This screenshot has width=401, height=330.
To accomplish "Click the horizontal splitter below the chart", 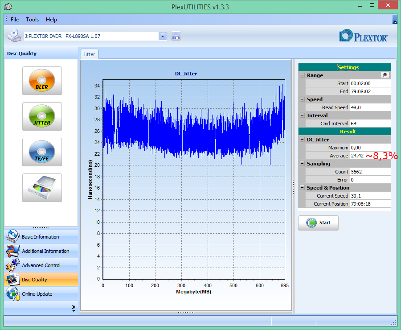I will pos(186,312).
